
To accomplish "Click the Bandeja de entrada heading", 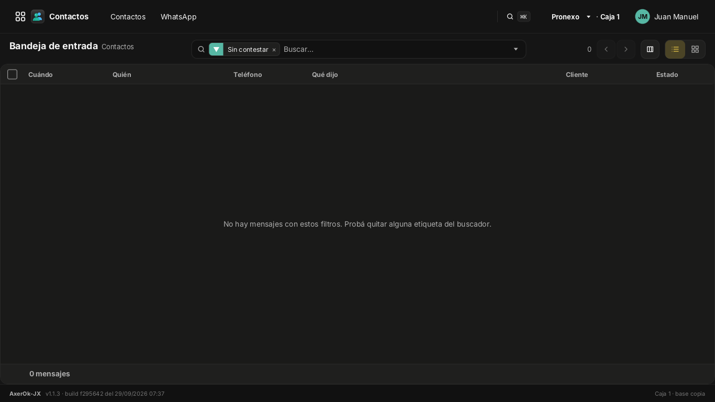I will point(53,46).
